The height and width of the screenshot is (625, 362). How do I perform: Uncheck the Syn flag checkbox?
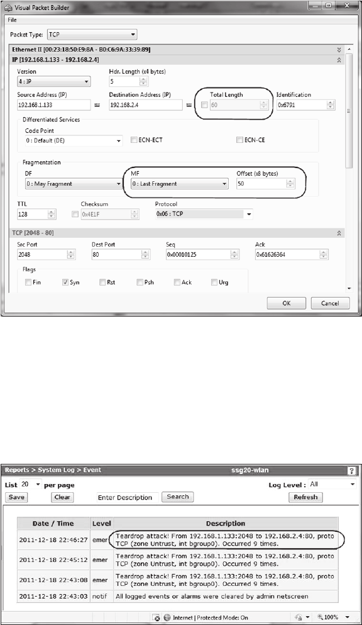(x=65, y=282)
